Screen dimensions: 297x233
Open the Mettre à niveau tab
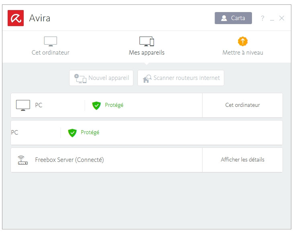click(x=243, y=53)
